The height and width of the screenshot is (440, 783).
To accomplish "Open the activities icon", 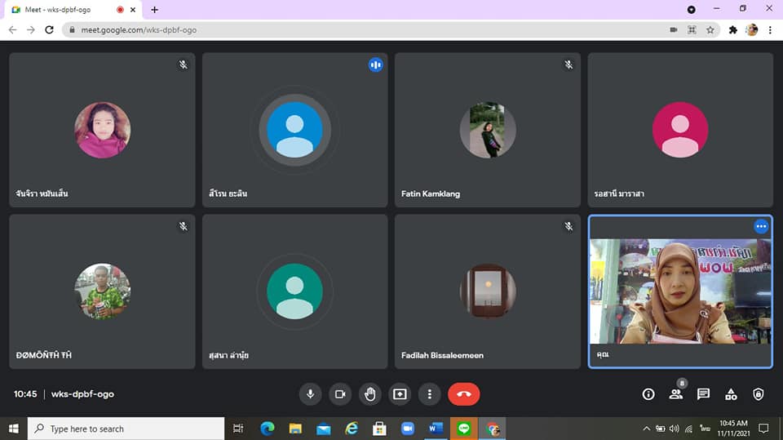I will coord(731,394).
